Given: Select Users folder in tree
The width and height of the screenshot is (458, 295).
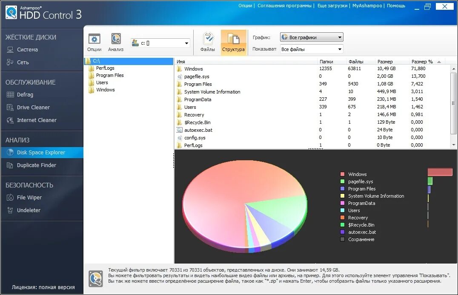Looking at the screenshot, I should click(102, 82).
